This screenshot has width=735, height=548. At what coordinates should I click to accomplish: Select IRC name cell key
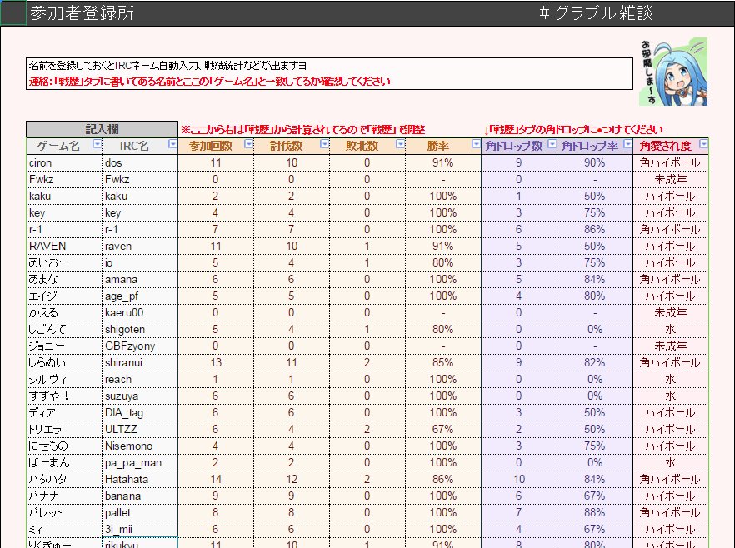140,212
